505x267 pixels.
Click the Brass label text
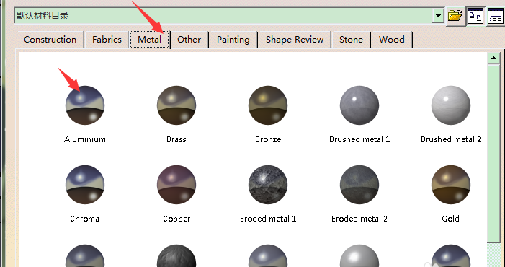coord(176,139)
